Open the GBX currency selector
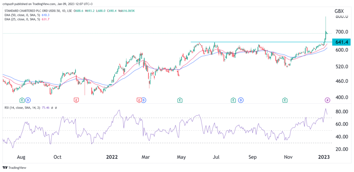354x172 pixels. point(339,11)
